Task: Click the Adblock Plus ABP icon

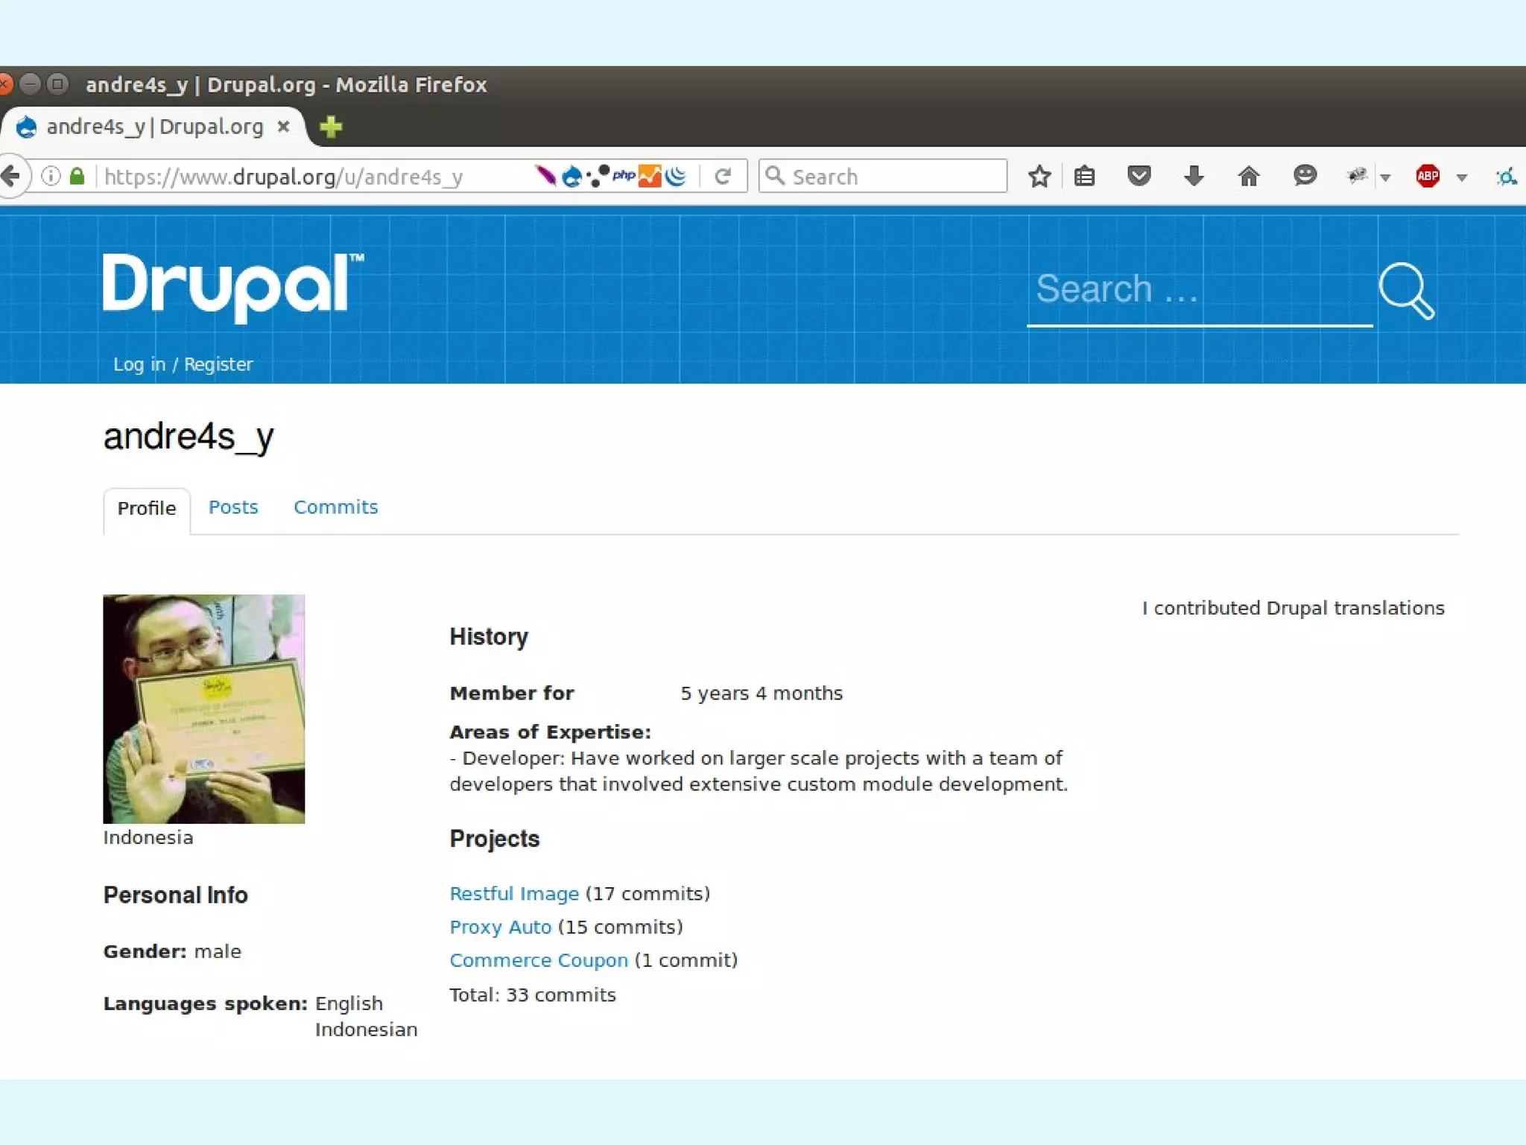Action: 1427,177
